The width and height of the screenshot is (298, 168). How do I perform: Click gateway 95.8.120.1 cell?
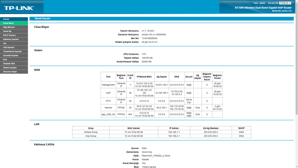click(x=162, y=108)
